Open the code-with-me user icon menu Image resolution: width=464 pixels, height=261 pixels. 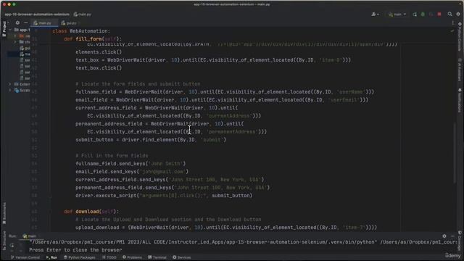point(375,14)
